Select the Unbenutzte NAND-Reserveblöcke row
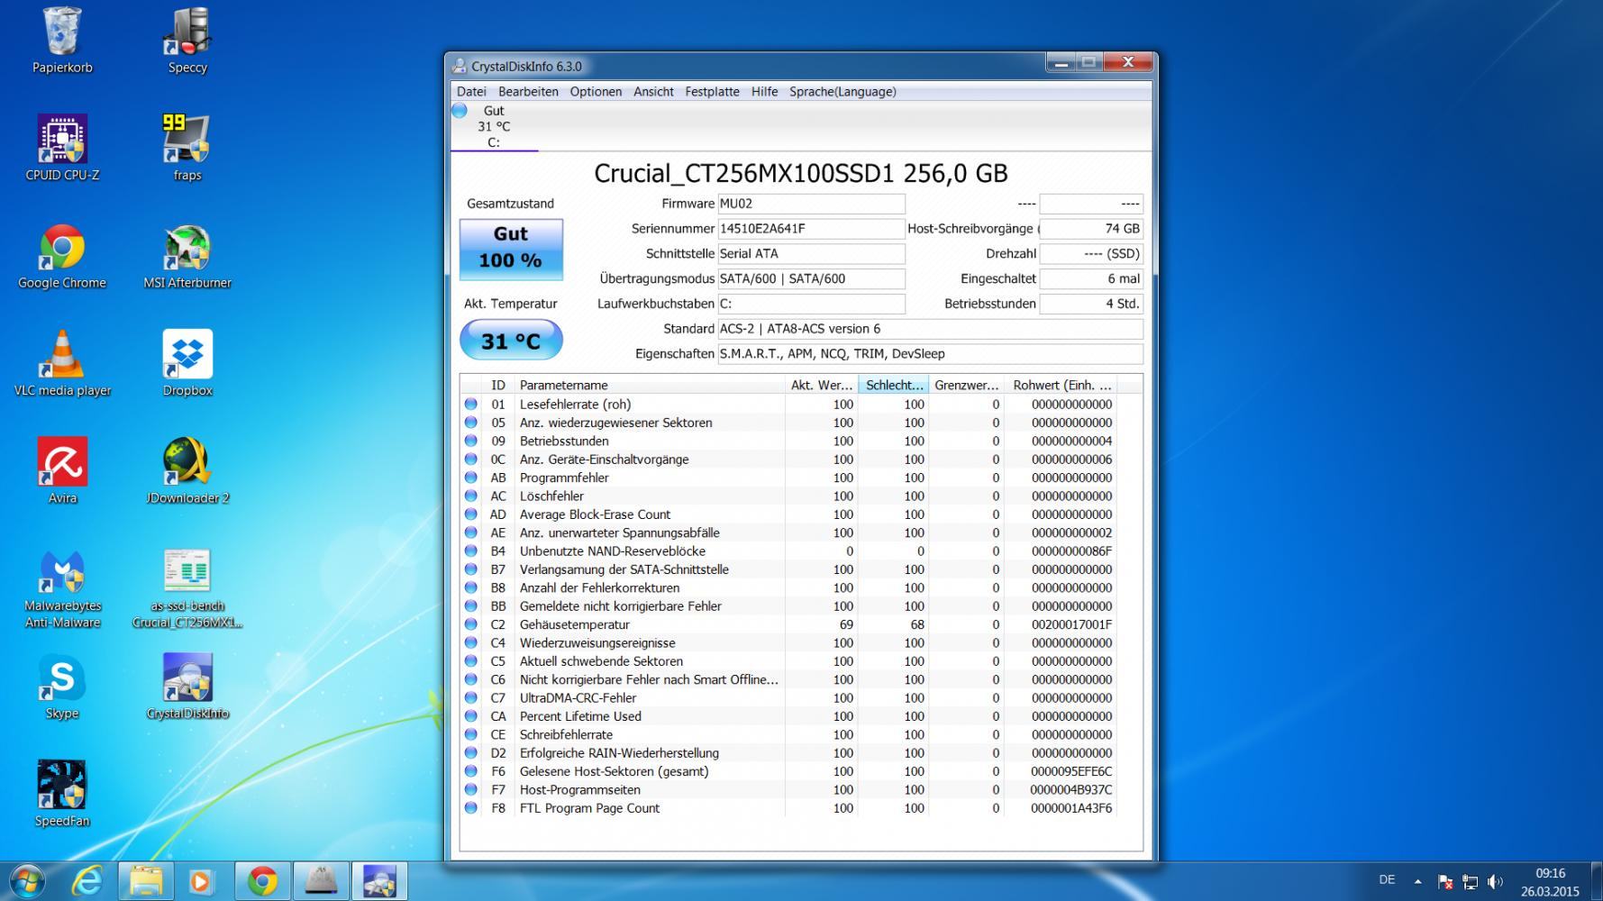 tap(790, 551)
